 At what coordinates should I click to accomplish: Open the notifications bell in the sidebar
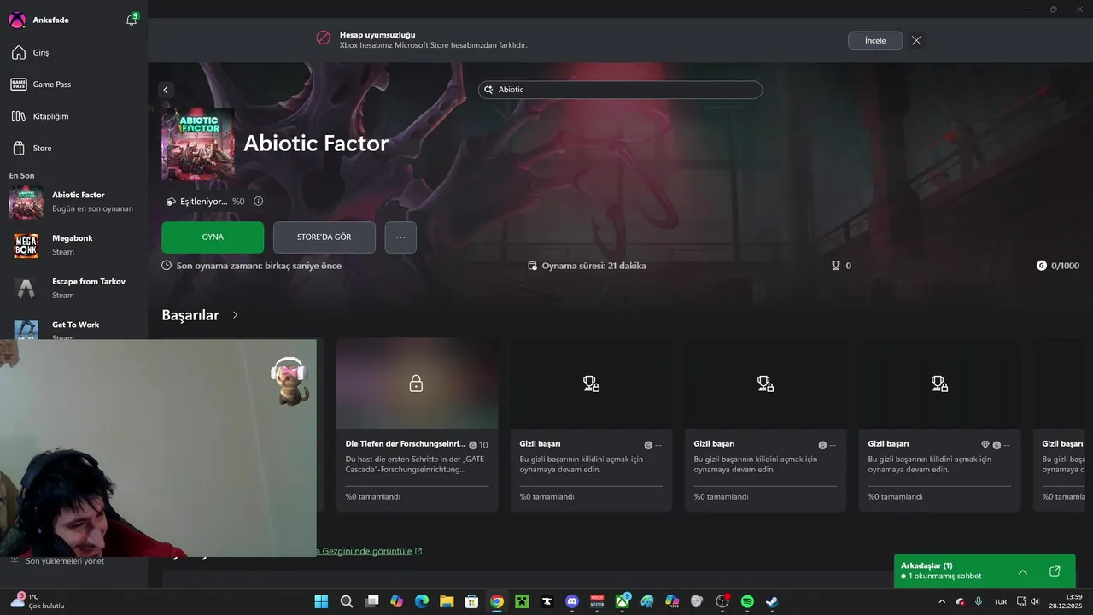click(132, 20)
